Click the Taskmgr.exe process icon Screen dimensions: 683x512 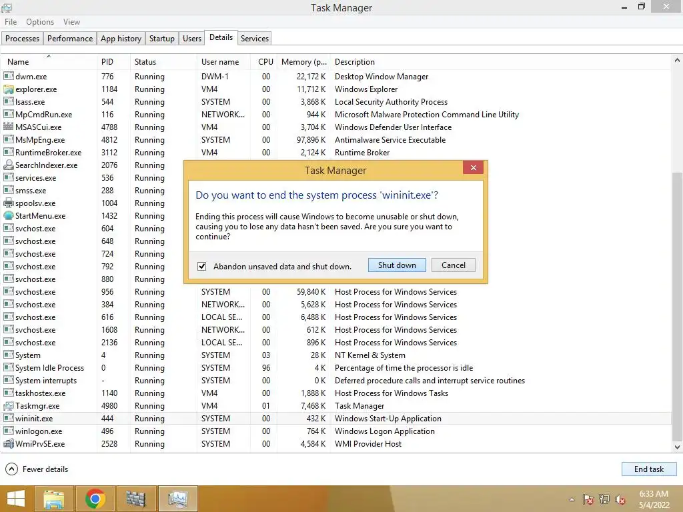point(8,406)
